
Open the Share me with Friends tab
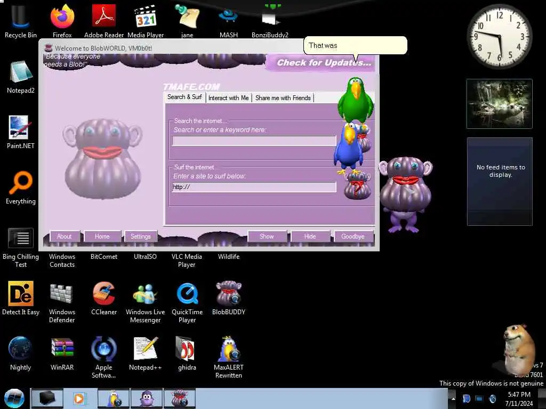tap(283, 98)
